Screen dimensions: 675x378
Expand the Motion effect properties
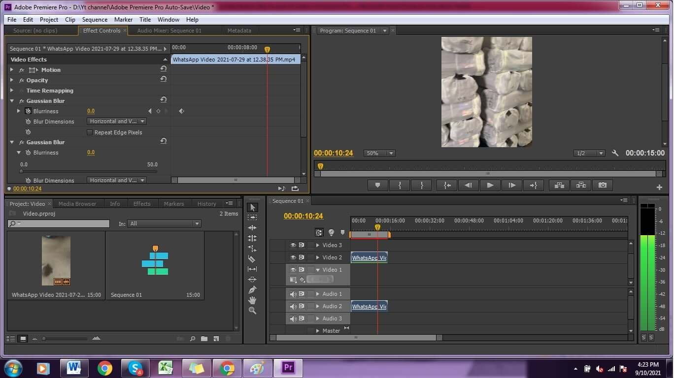pyautogui.click(x=11, y=69)
